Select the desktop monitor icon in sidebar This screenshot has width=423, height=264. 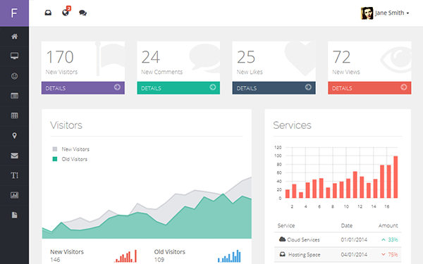14,56
